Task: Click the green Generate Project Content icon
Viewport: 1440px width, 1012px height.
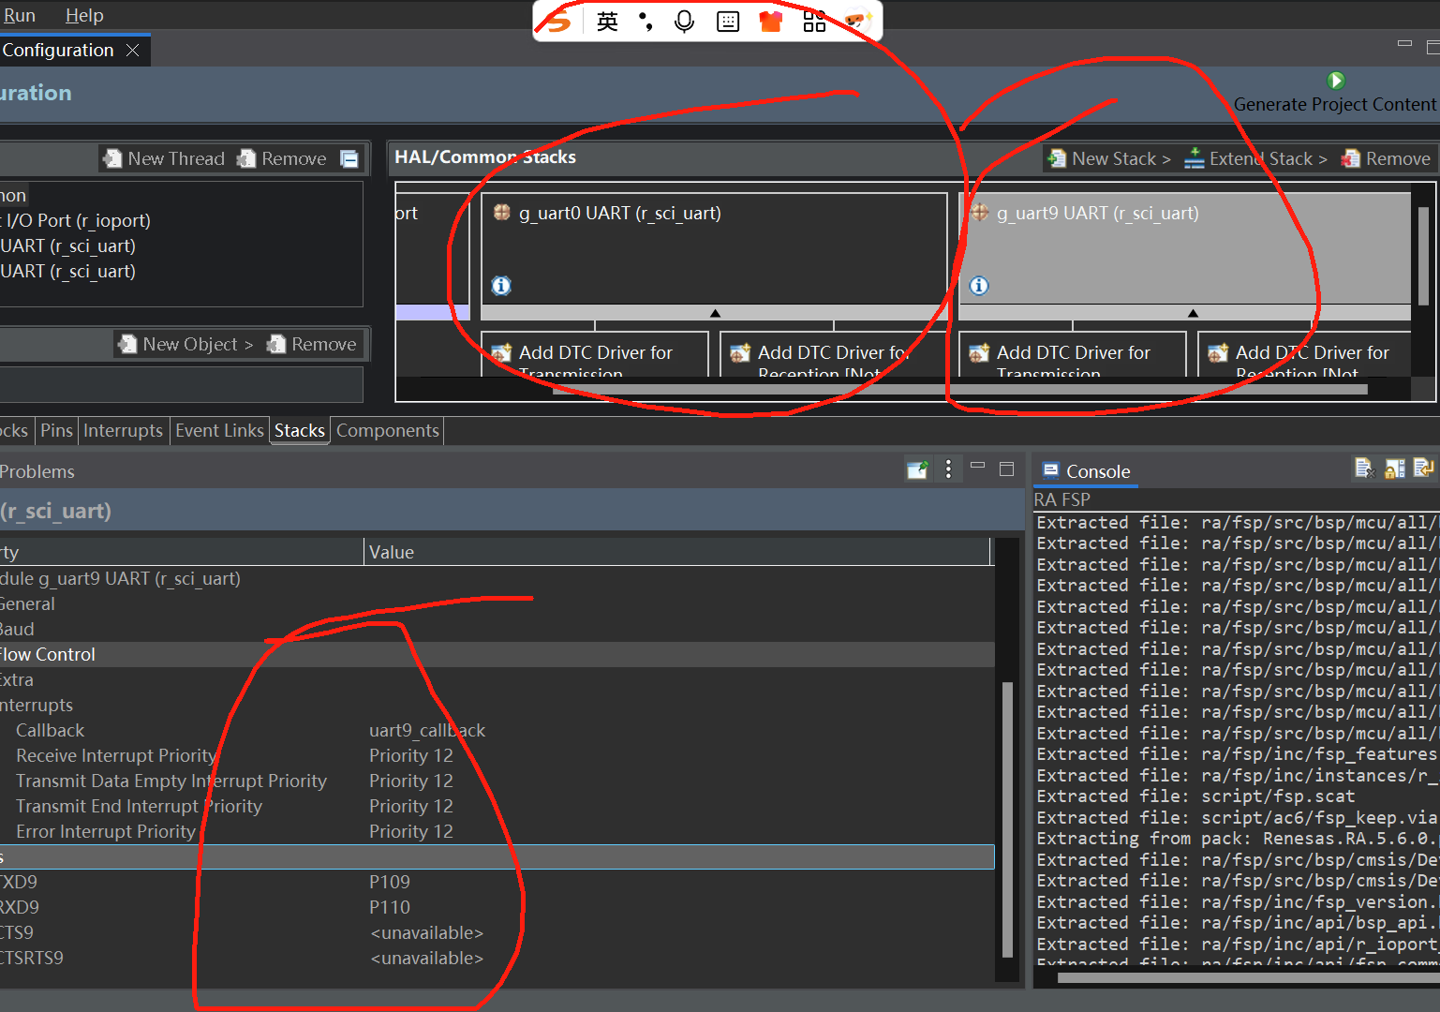Action: 1336,81
